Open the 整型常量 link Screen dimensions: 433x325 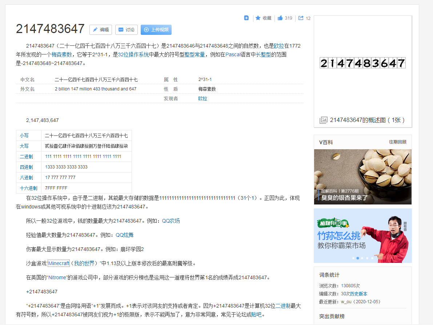195,54
